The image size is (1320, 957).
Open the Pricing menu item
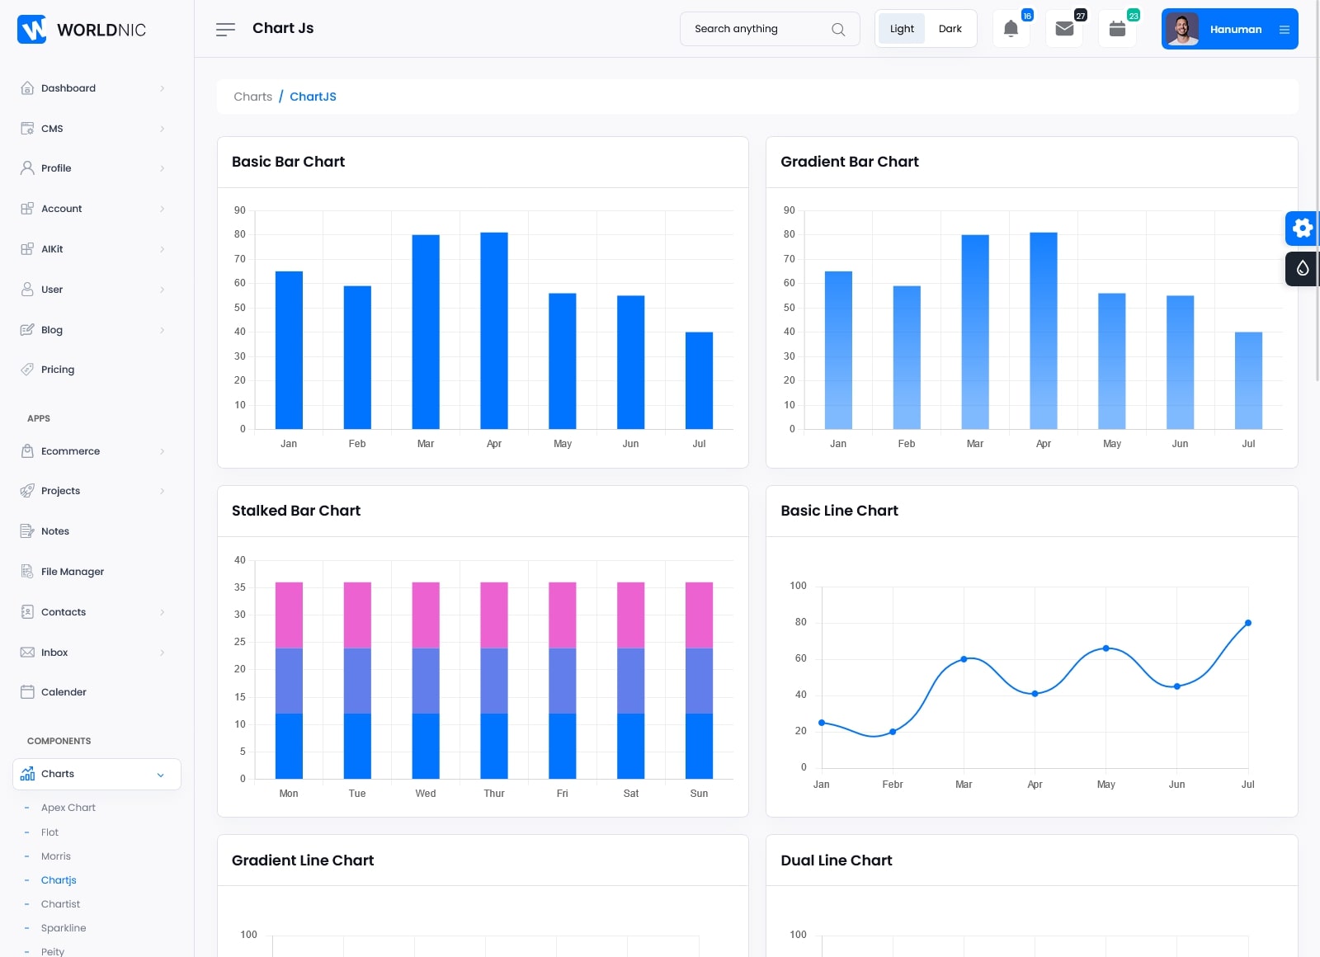pos(58,370)
